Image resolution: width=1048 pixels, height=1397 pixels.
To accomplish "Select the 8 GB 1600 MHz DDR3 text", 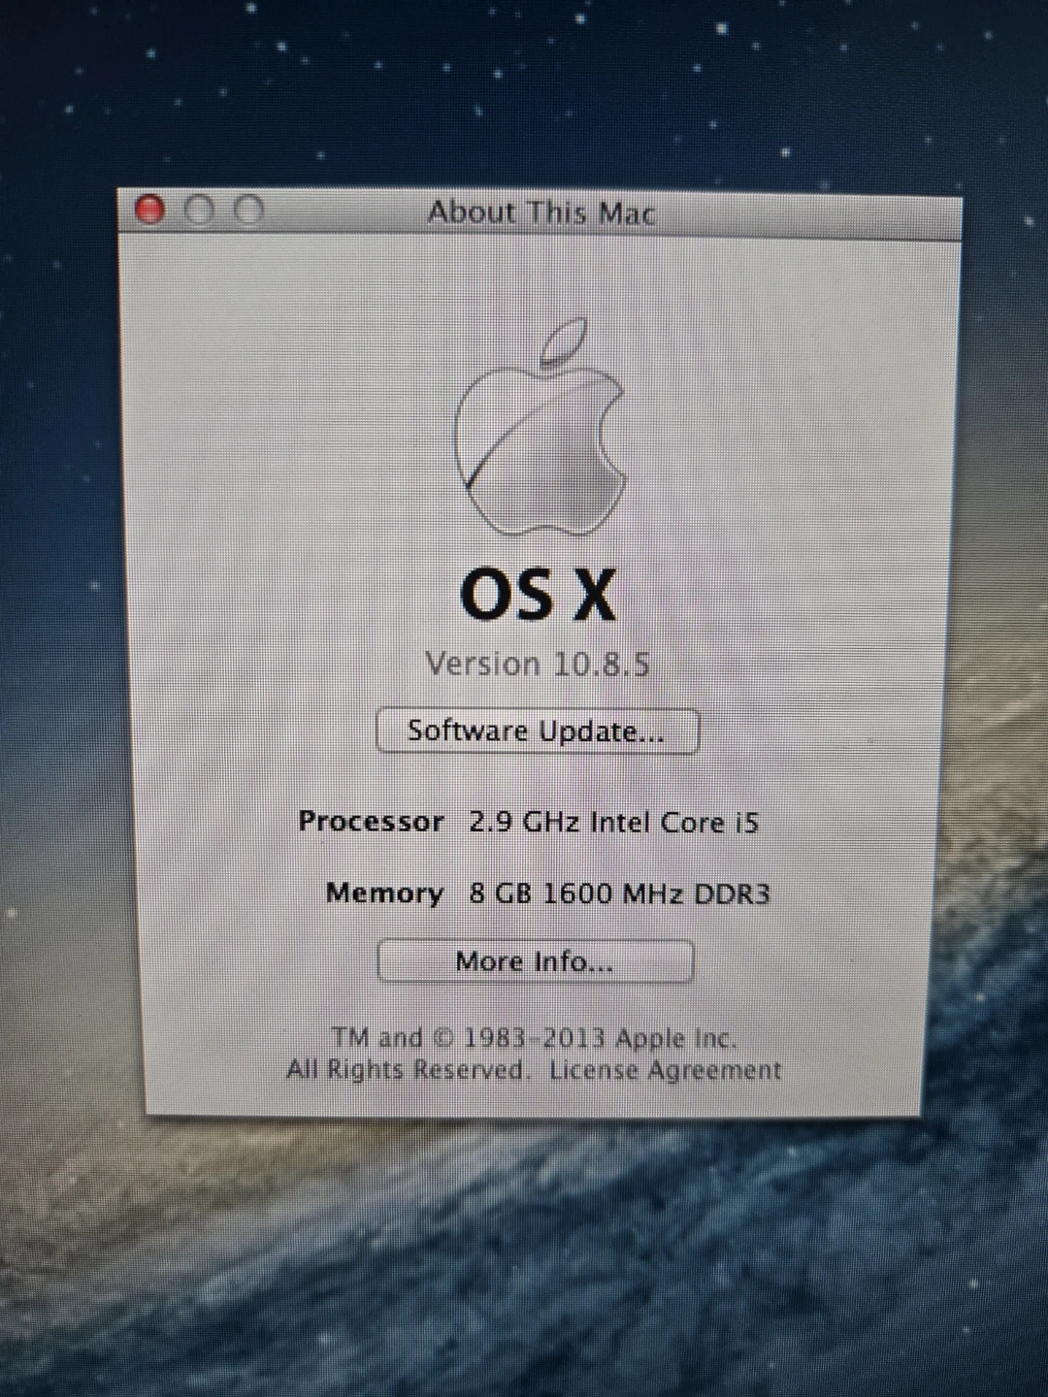I will [x=619, y=893].
